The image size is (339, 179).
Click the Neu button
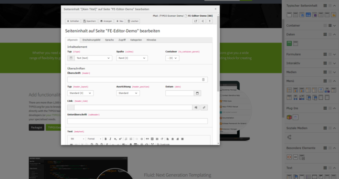pos(119,21)
